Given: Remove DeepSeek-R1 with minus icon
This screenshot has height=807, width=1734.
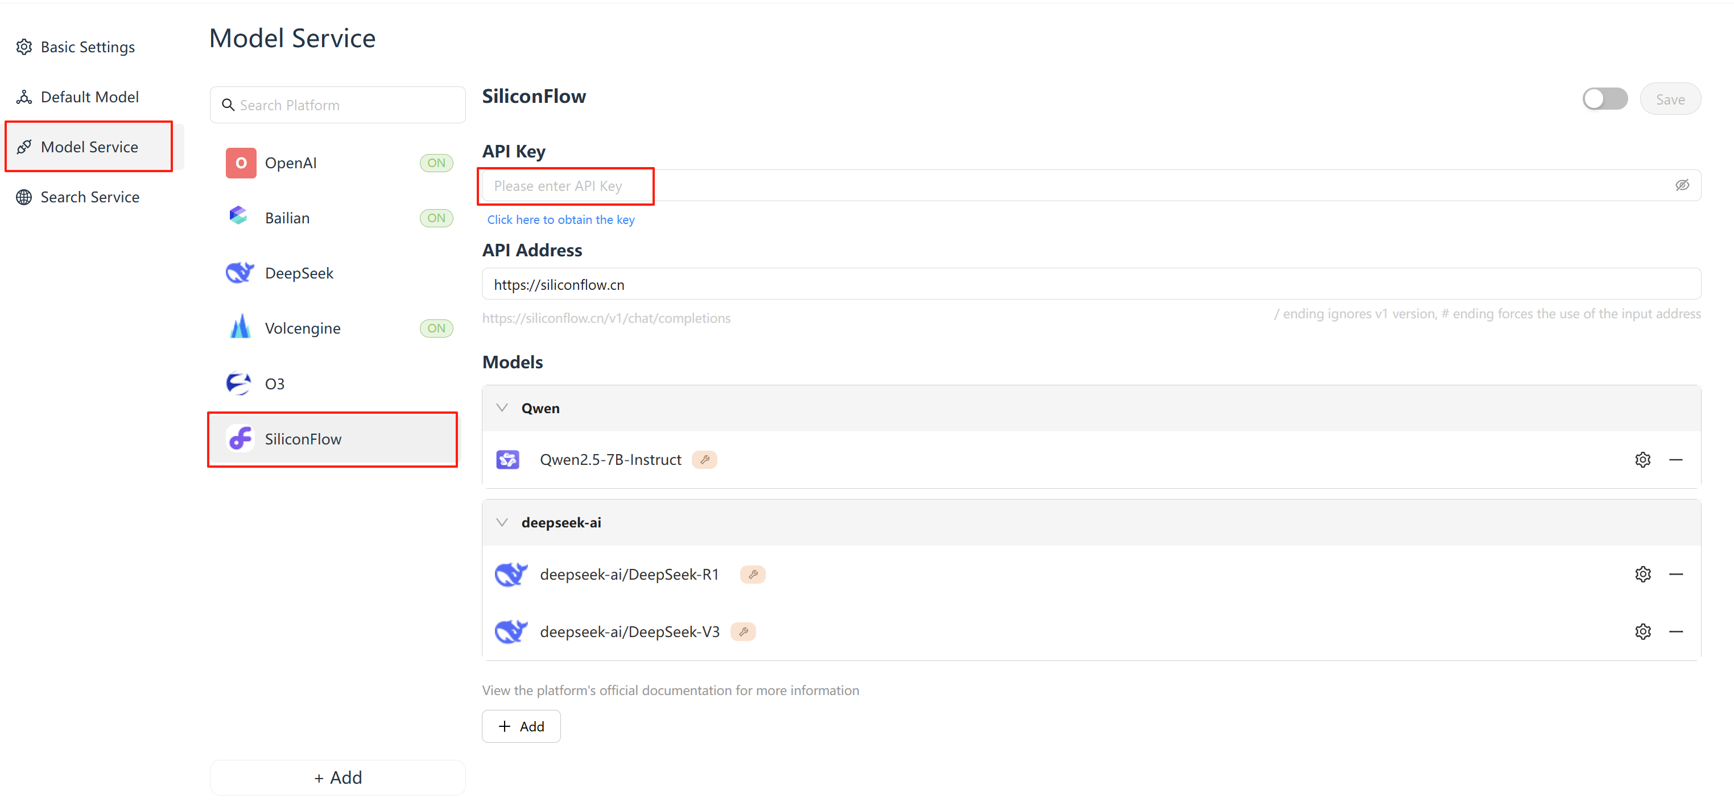Looking at the screenshot, I should coord(1675,573).
